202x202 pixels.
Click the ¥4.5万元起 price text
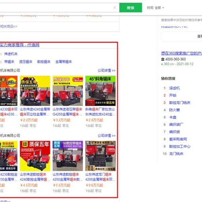click(x=29, y=185)
